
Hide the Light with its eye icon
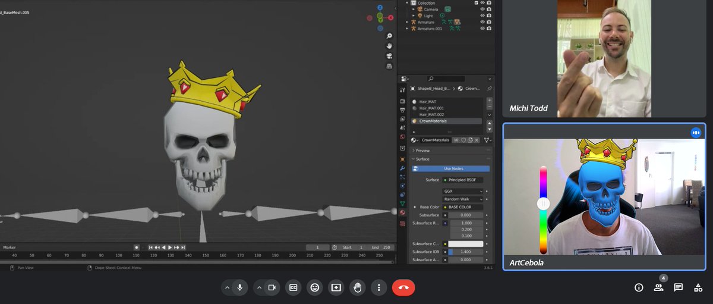(482, 15)
